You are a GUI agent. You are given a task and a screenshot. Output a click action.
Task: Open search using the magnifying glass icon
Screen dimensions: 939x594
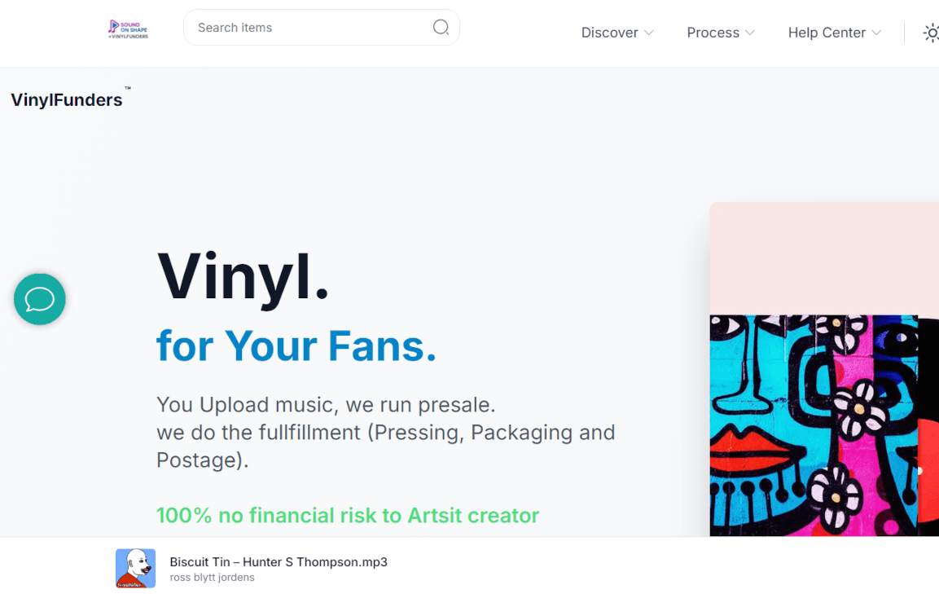point(441,27)
